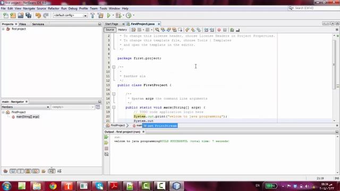Start macro recording with the red circle icon
This screenshot has width=340, height=191.
[219, 30]
